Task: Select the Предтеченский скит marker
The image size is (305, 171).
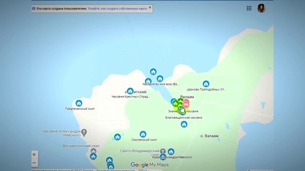Action: [79, 103]
